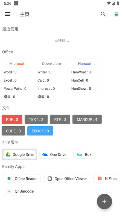
Task: Launch the Qr Barcode app
Action: pyautogui.click(x=20, y=191)
